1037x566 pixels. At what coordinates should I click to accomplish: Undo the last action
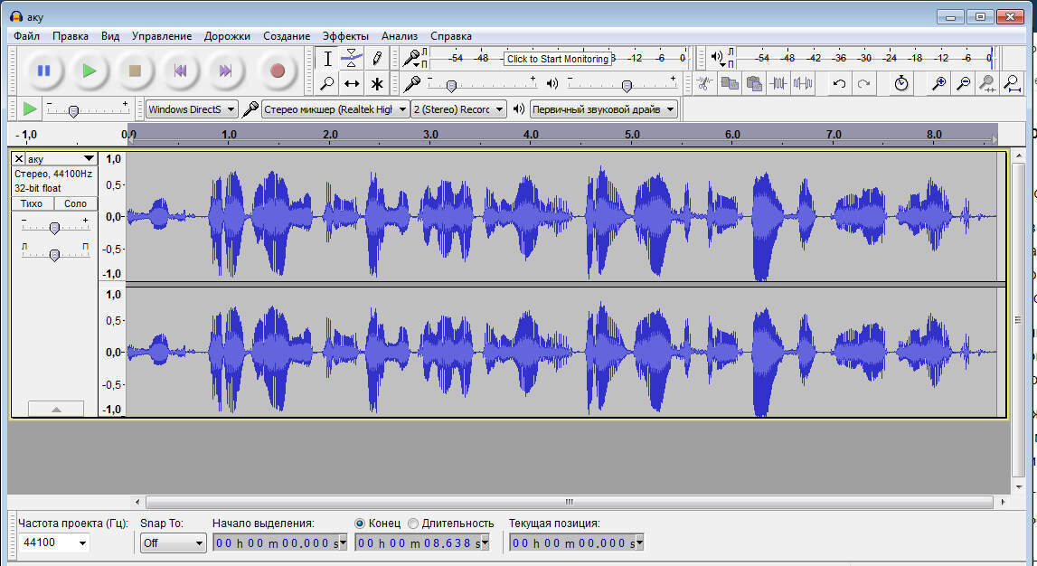(x=839, y=83)
